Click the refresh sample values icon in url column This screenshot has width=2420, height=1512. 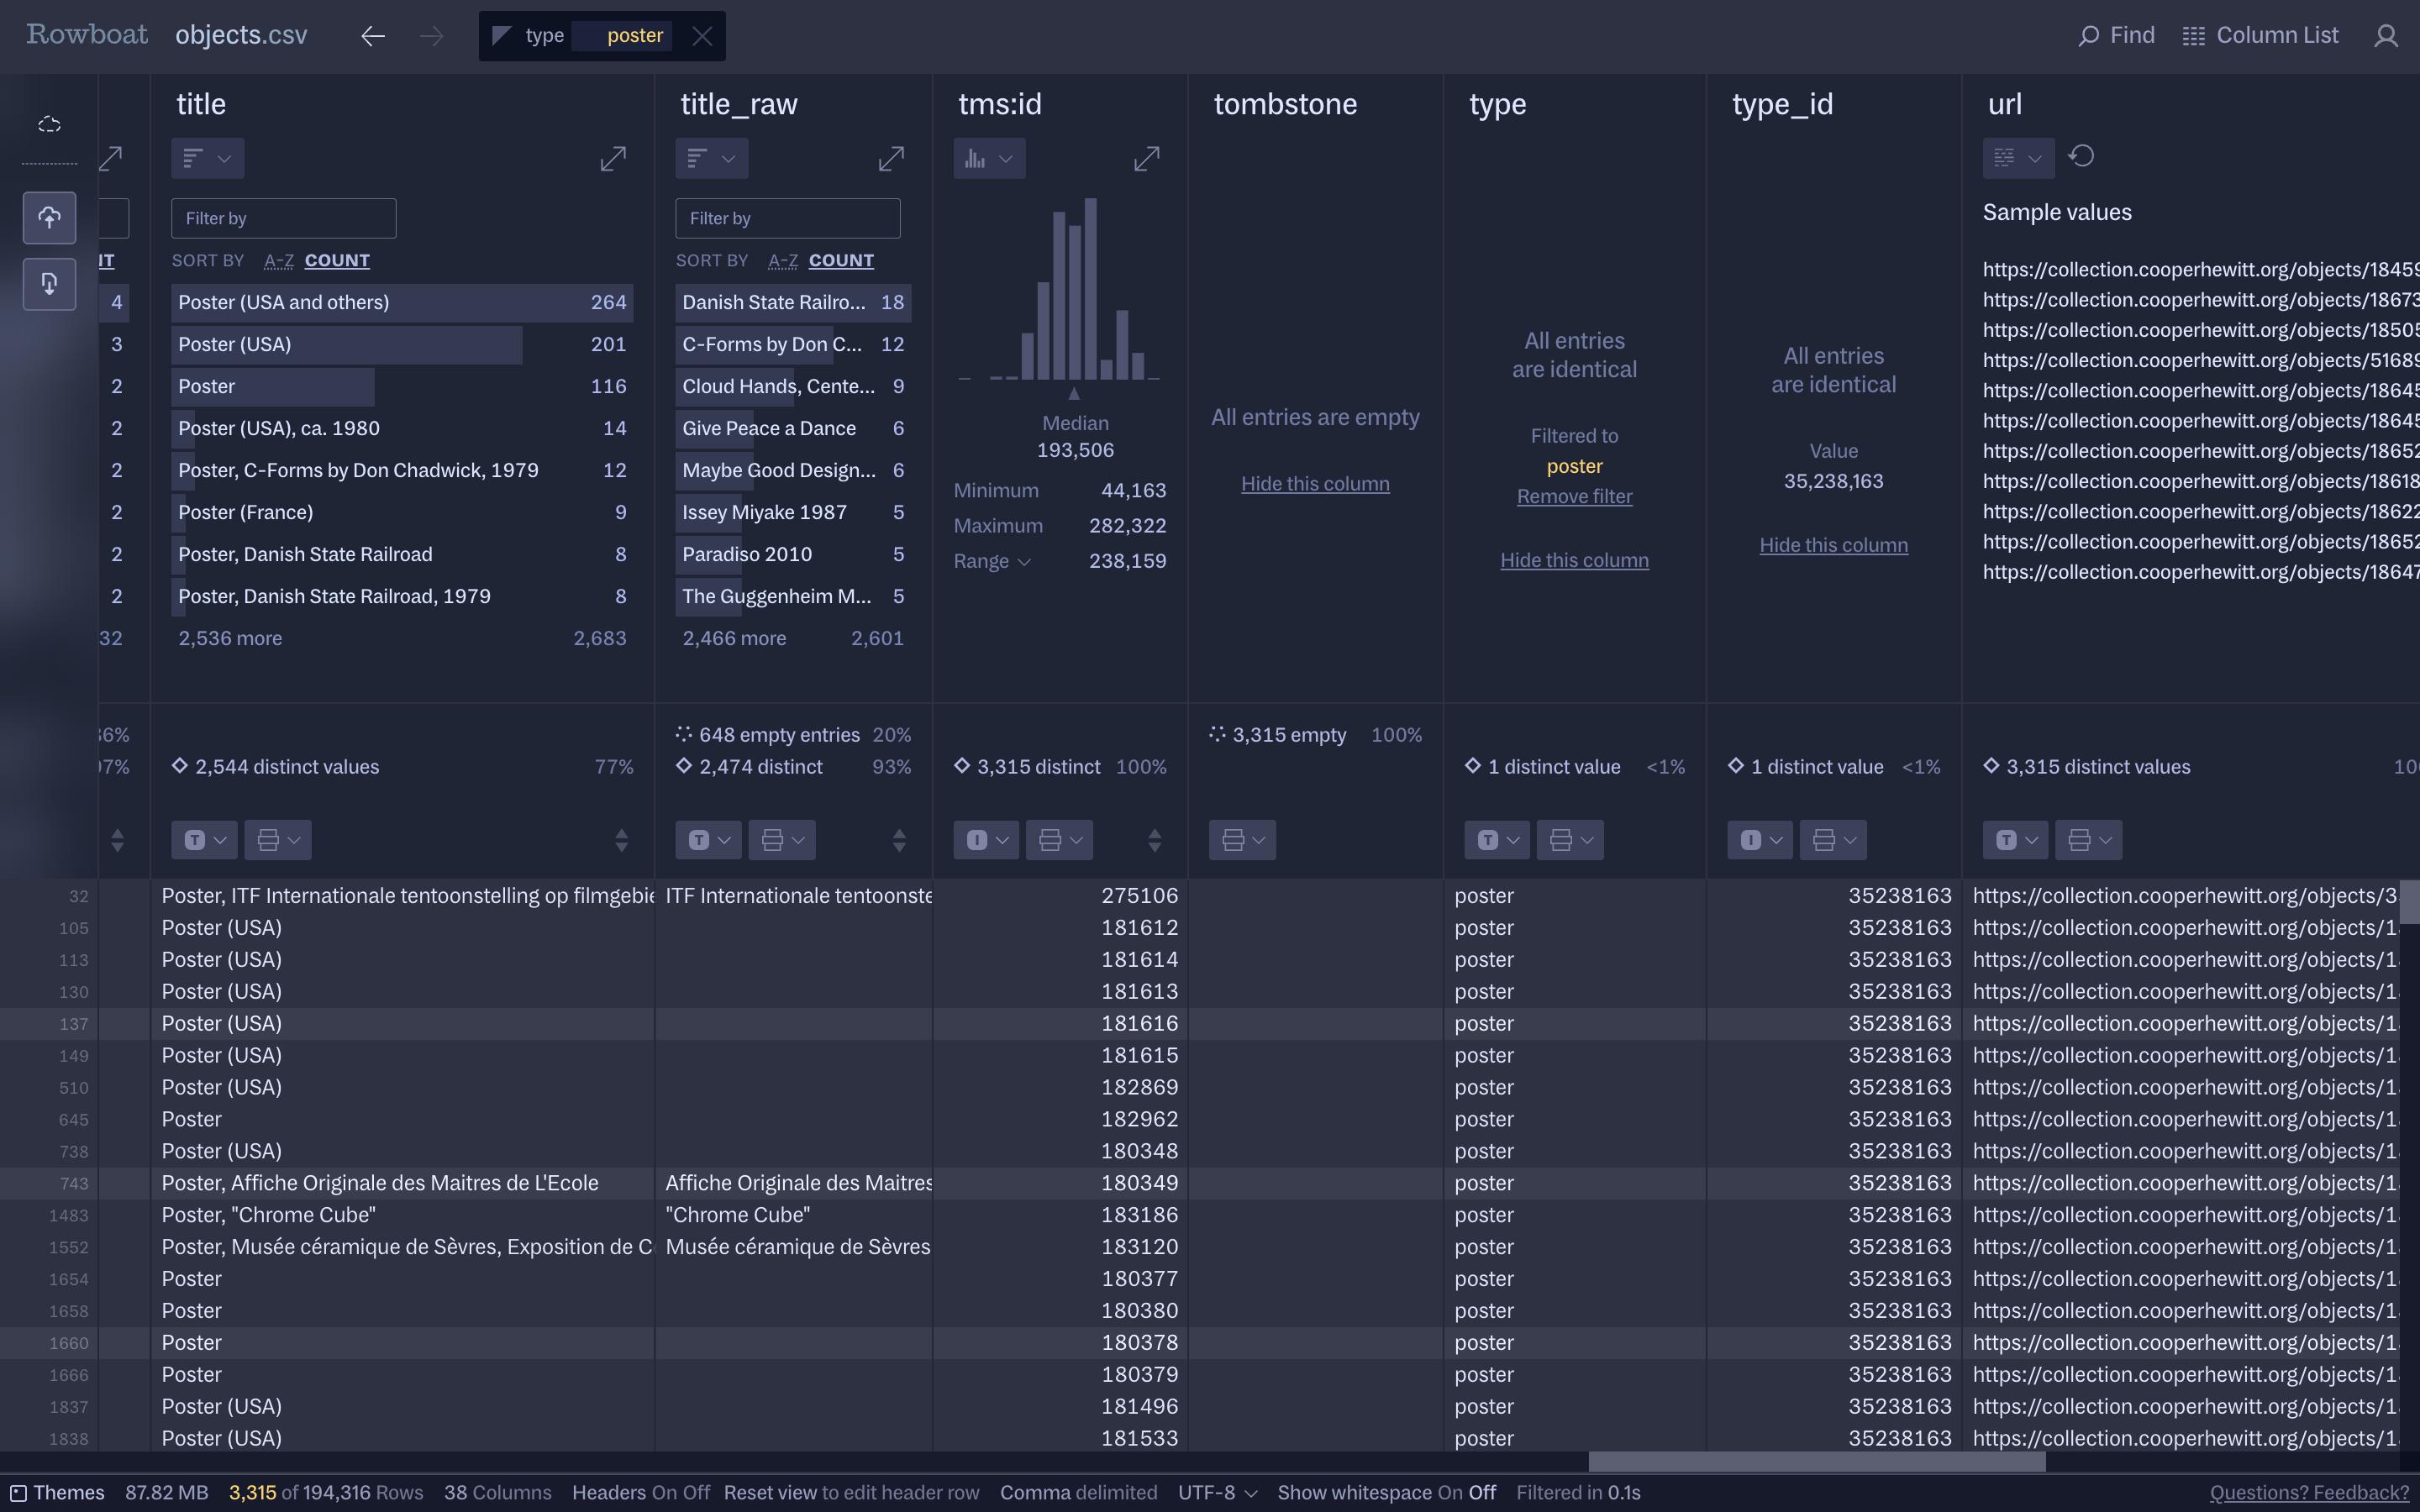(2081, 157)
